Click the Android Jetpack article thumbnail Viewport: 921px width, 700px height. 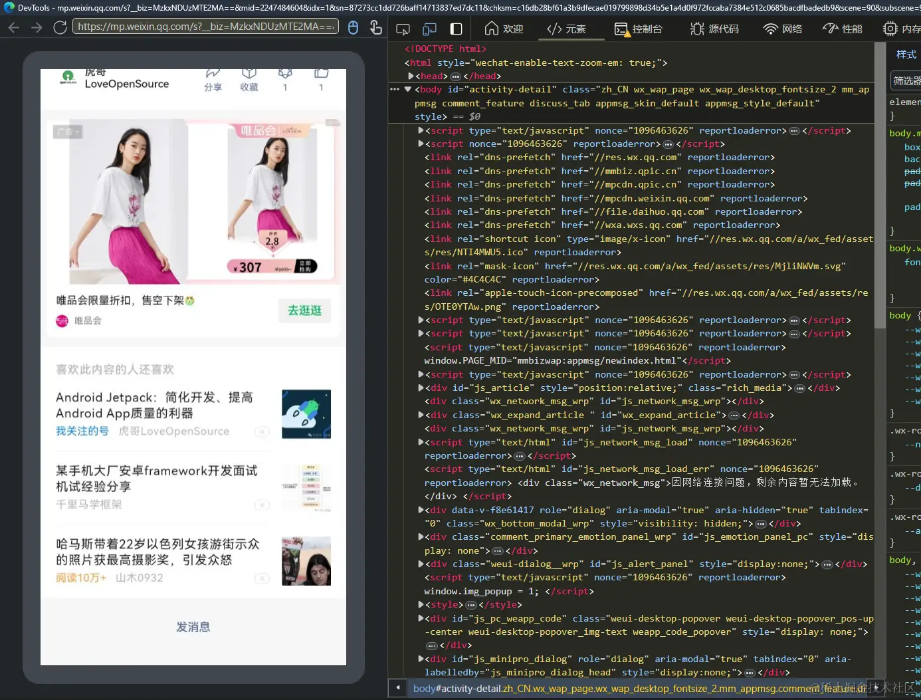point(306,414)
